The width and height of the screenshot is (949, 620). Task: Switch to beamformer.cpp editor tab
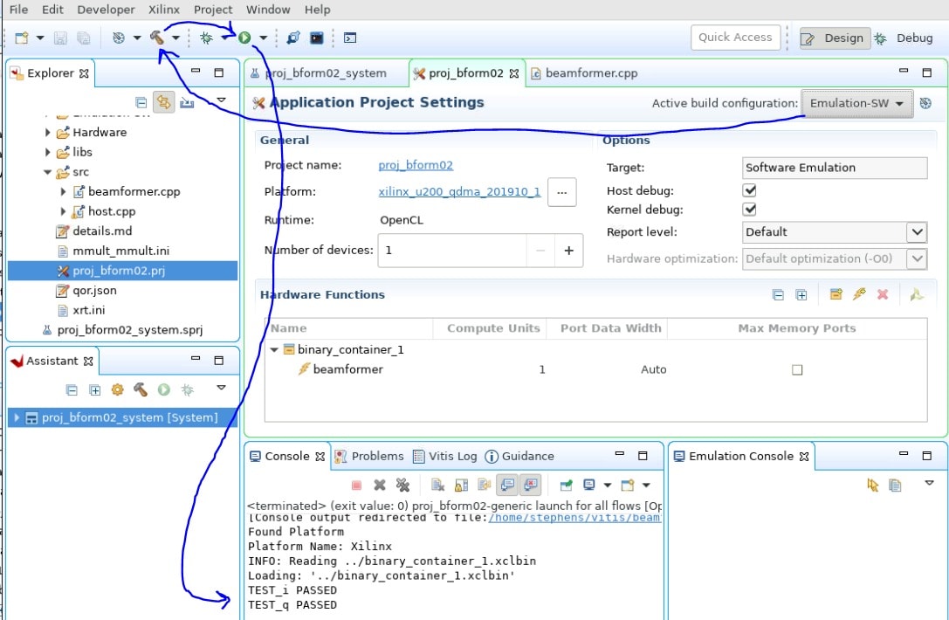[584, 73]
